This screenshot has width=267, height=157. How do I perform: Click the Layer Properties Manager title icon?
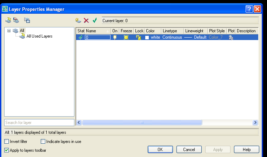pyautogui.click(x=5, y=9)
